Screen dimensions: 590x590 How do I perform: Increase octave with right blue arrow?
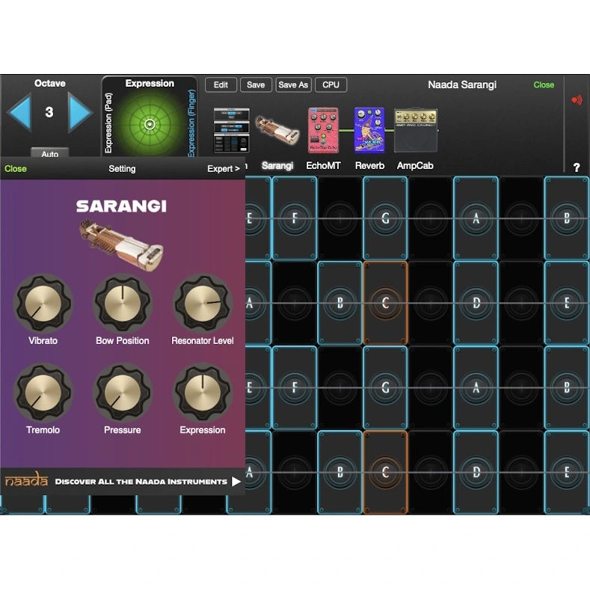click(x=80, y=112)
